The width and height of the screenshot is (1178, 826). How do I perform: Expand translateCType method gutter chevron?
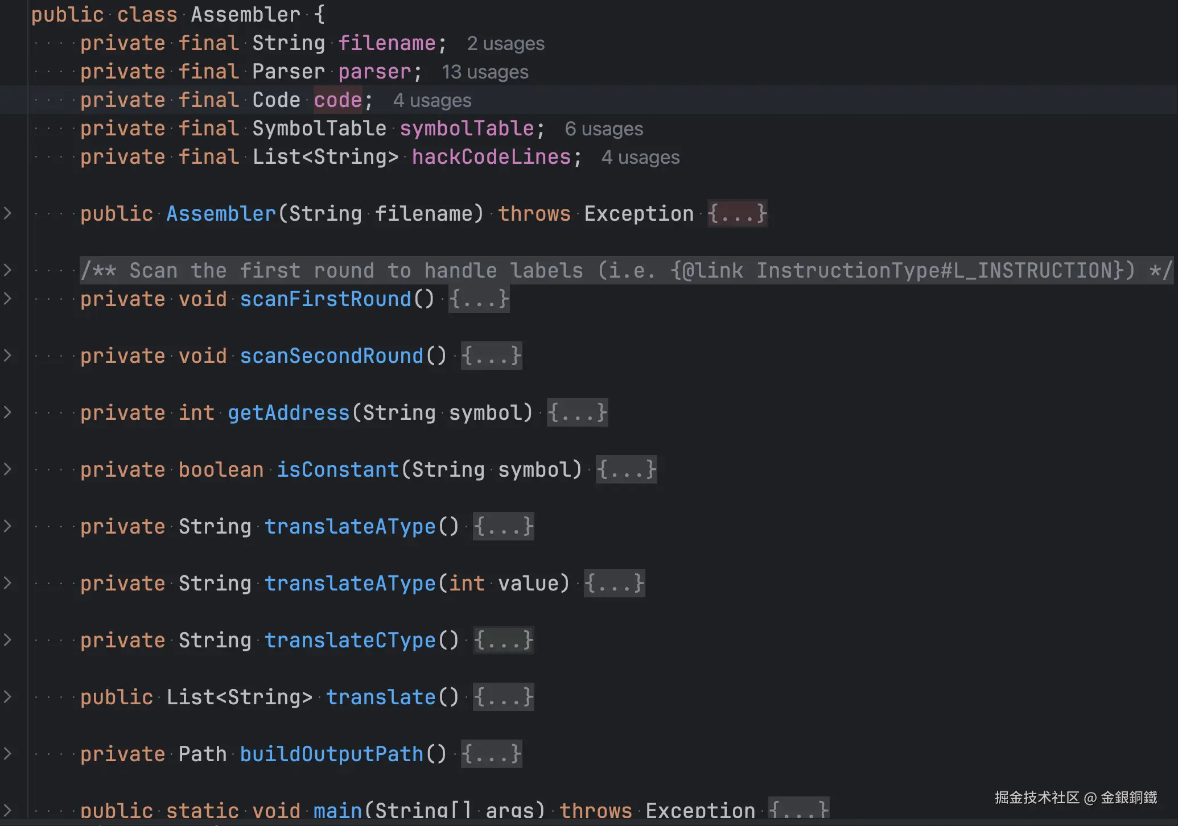pyautogui.click(x=8, y=640)
